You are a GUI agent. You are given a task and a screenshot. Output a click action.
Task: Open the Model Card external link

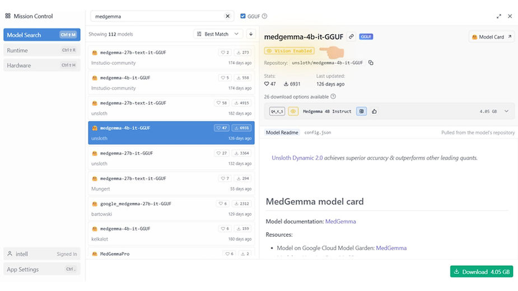[492, 37]
